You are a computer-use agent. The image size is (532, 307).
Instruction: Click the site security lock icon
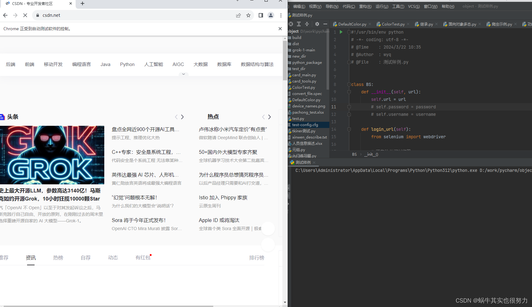[37, 15]
